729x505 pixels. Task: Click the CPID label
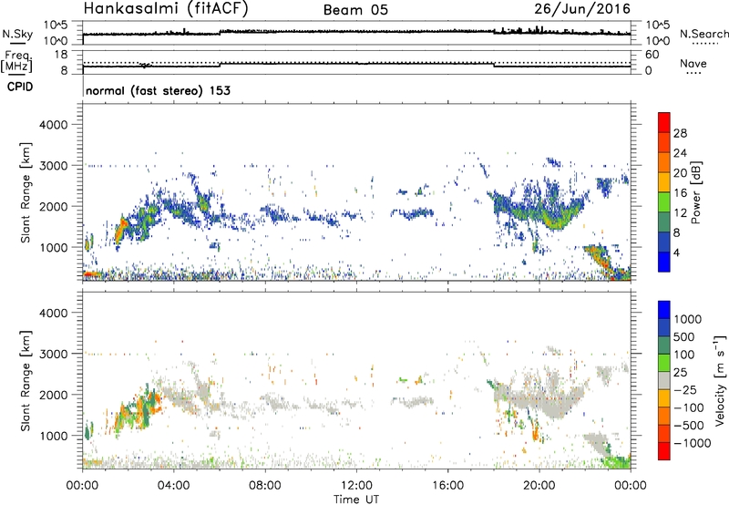[x=20, y=87]
